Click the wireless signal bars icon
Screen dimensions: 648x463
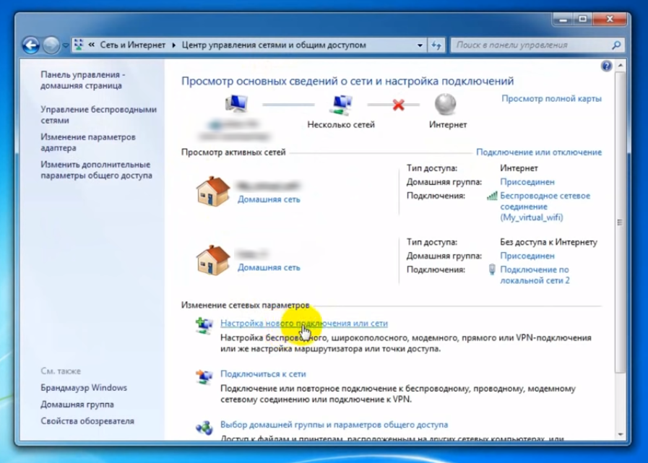coord(492,196)
